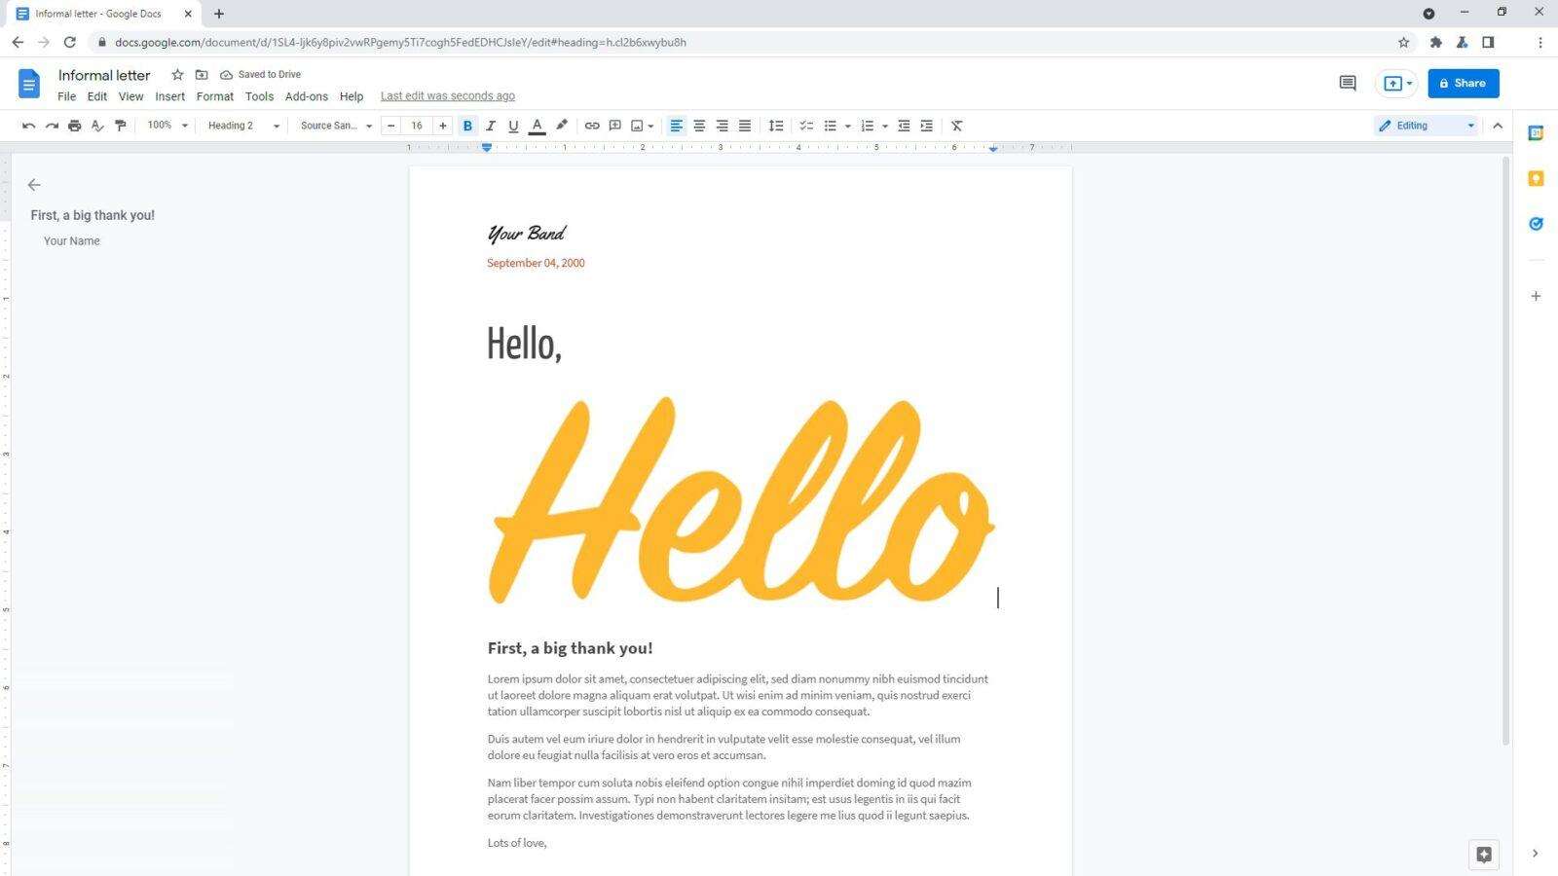The width and height of the screenshot is (1558, 876).
Task: Select 'First, a big thank you!' in document outline
Action: 93,214
